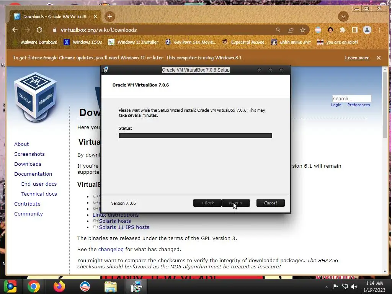Screen dimensions: 392x294
Task: Open the you are an idiot! bookmark
Action: pos(338,42)
